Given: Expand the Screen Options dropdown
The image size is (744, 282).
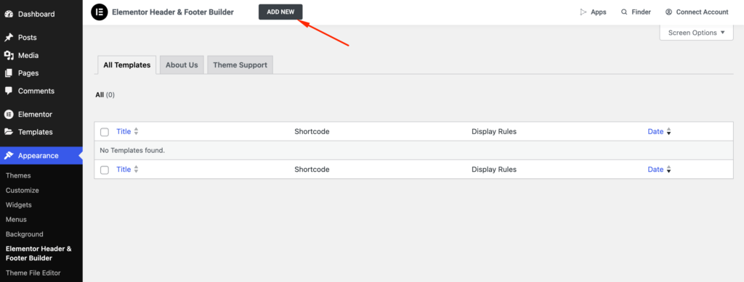Looking at the screenshot, I should point(697,33).
